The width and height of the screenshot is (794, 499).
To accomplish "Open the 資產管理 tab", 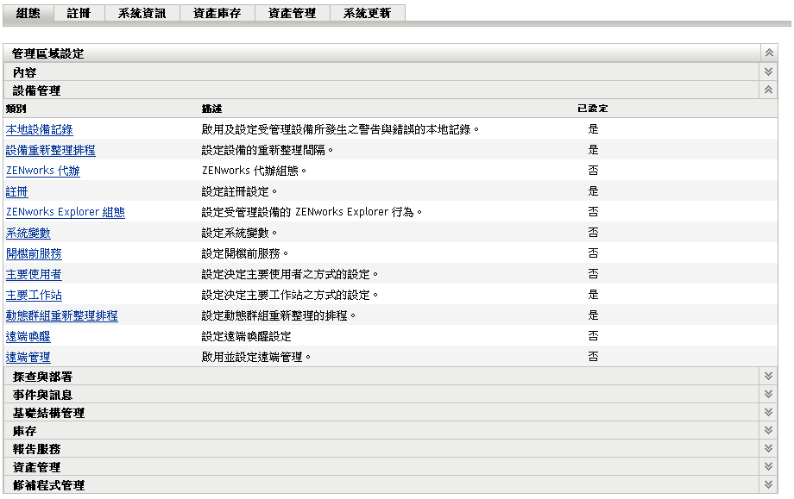I will tap(292, 13).
